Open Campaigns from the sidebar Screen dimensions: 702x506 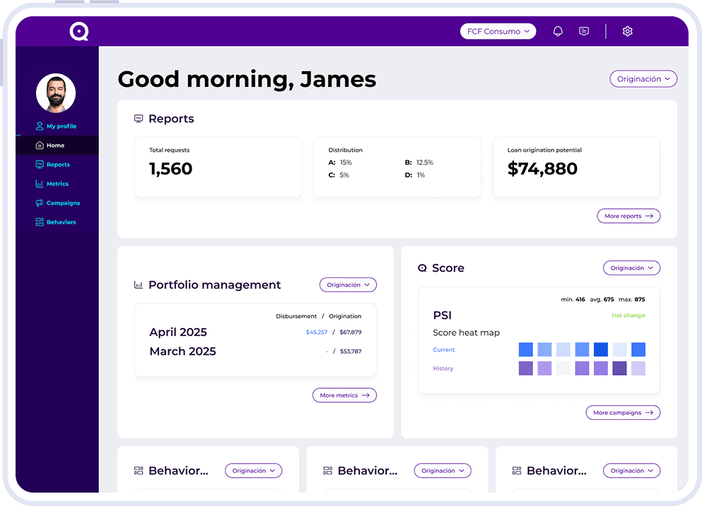point(58,203)
